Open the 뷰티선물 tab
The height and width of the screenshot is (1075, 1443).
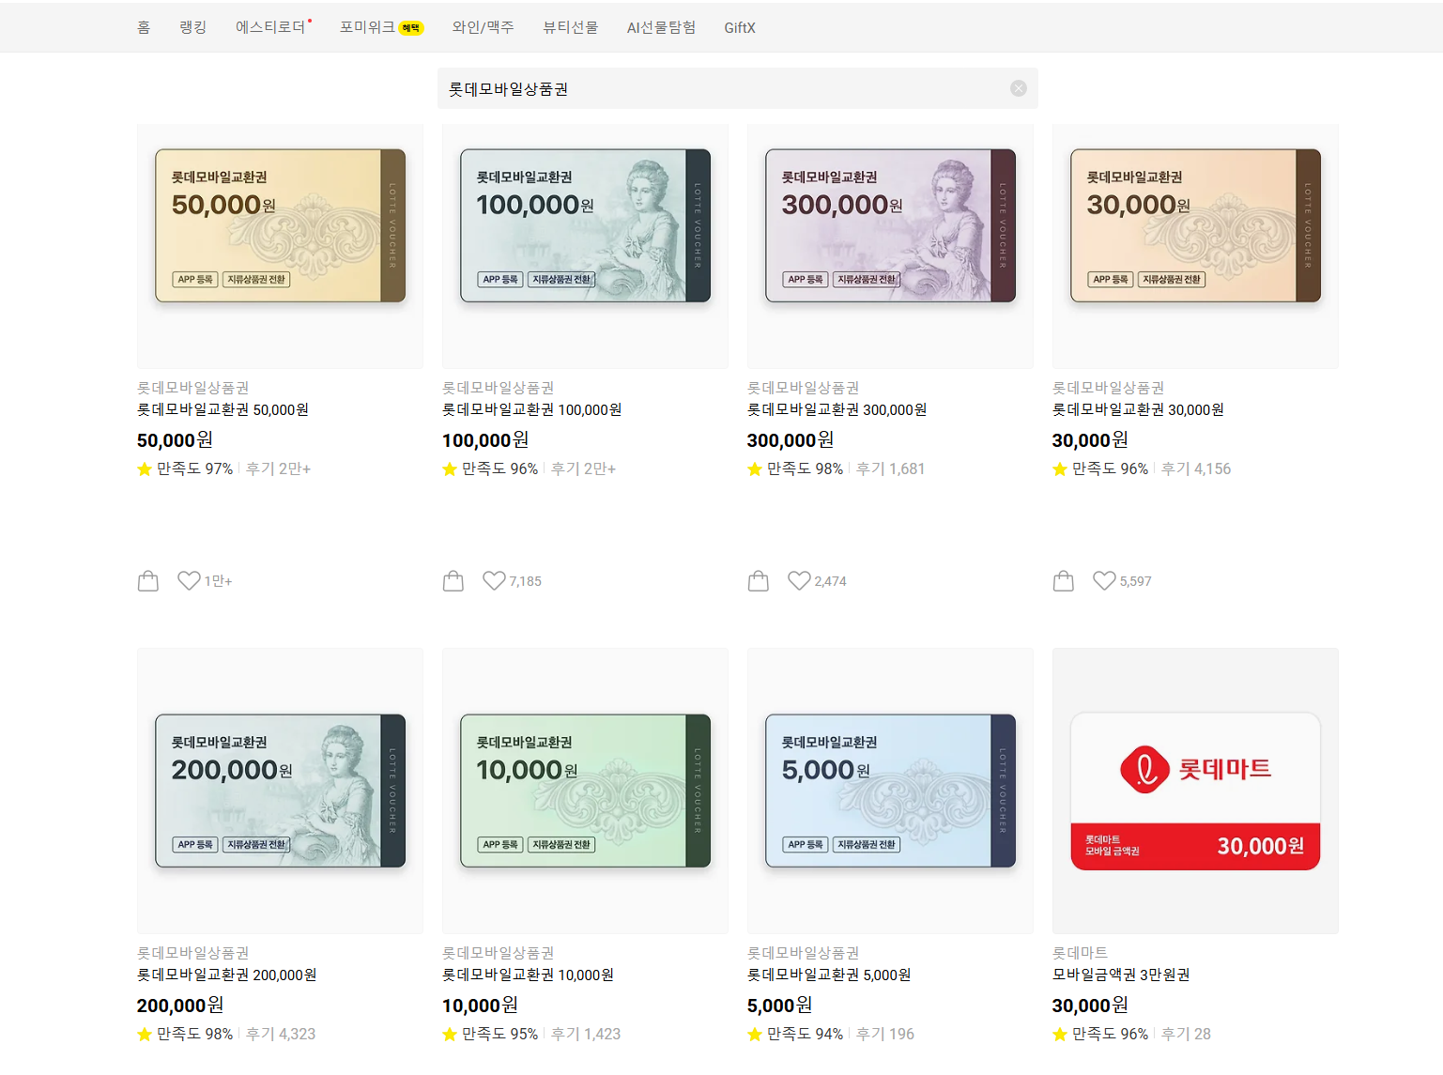click(x=570, y=27)
